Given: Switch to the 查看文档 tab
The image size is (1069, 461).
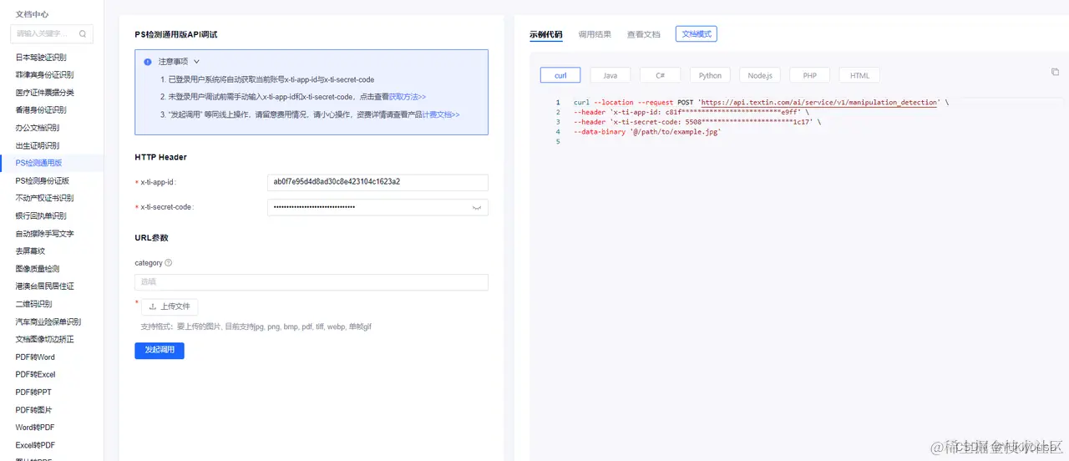Looking at the screenshot, I should [643, 35].
